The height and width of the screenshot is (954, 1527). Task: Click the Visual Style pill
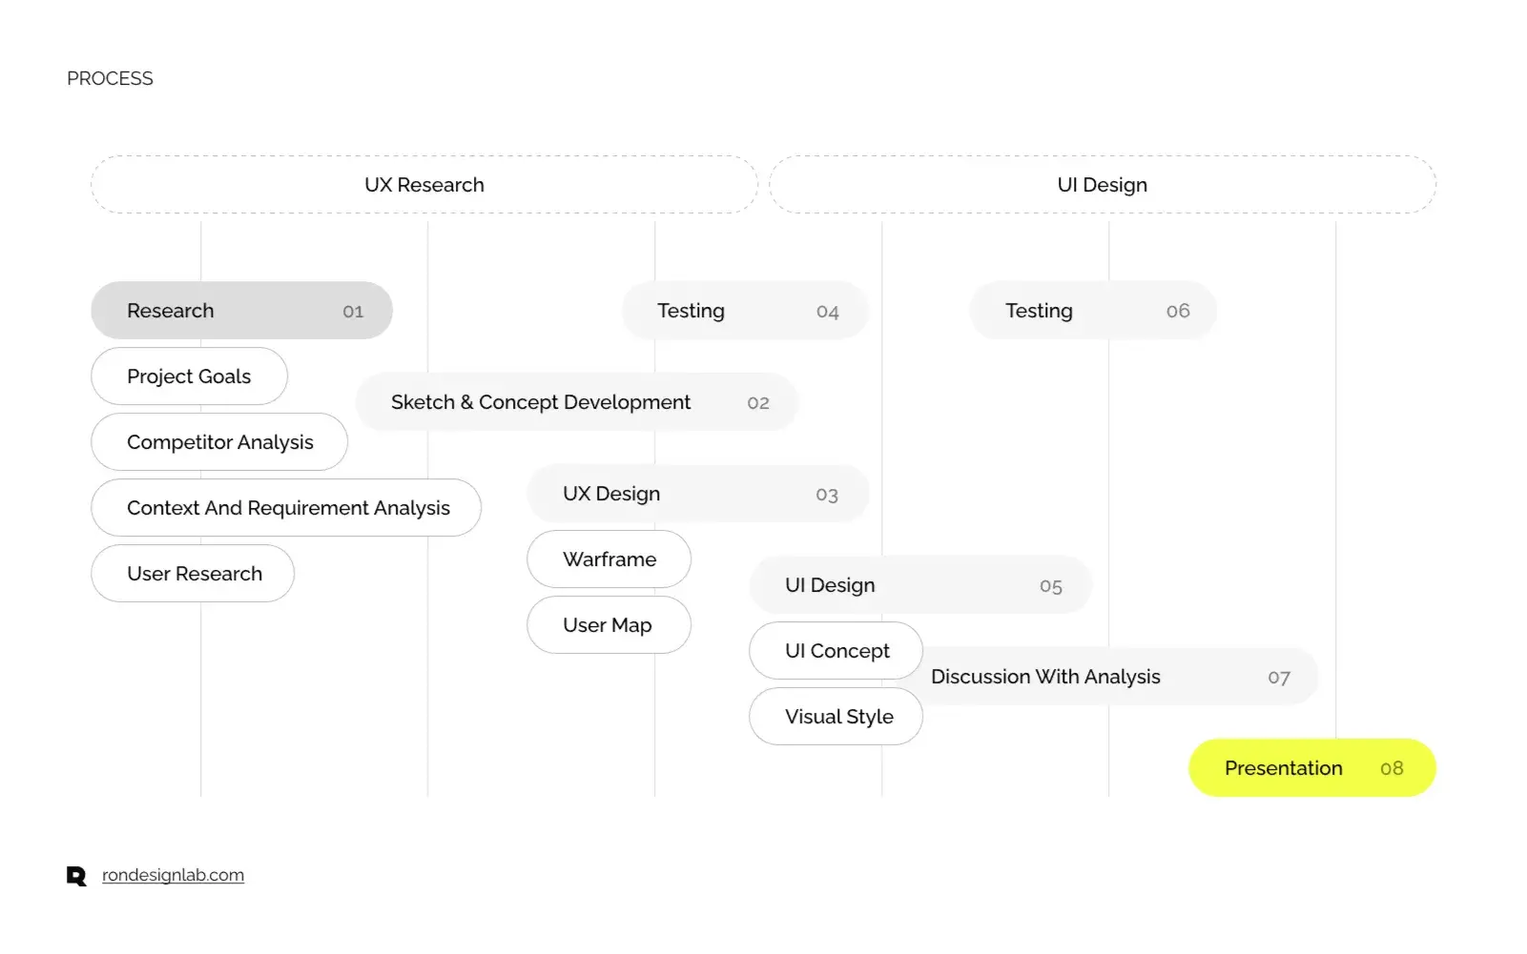(x=836, y=717)
